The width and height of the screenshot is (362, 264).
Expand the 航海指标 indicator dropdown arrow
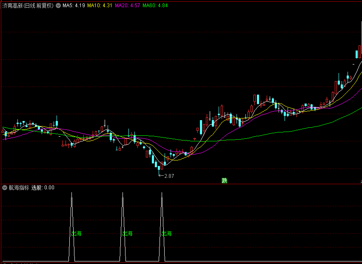tap(5, 188)
